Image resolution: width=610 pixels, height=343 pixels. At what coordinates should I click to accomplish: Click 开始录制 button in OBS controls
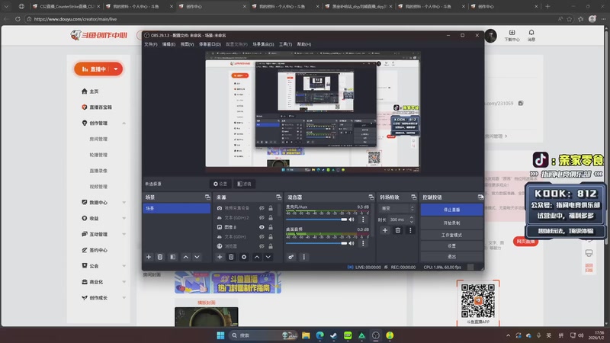point(451,223)
